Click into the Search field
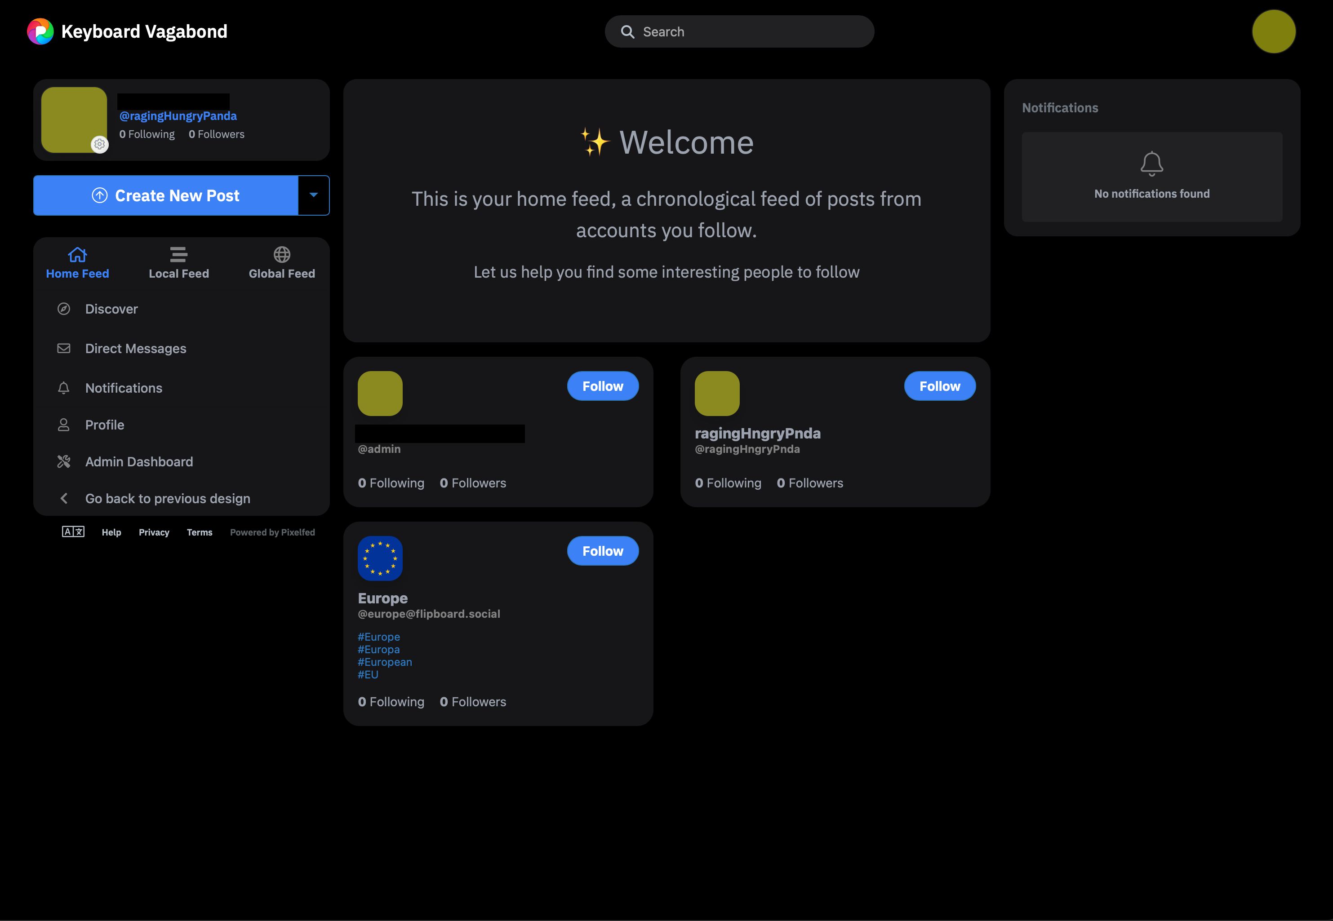This screenshot has height=921, width=1333. (x=745, y=32)
